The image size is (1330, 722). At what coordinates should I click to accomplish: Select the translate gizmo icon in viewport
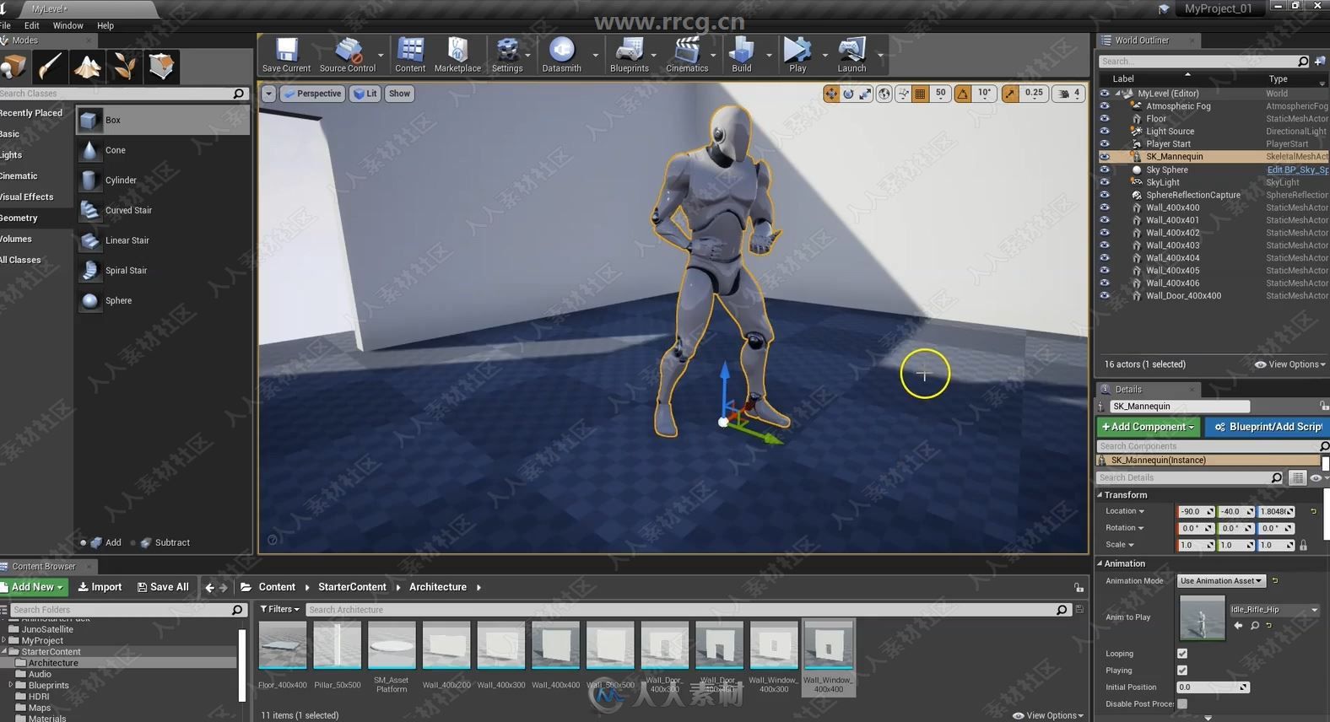pos(831,94)
